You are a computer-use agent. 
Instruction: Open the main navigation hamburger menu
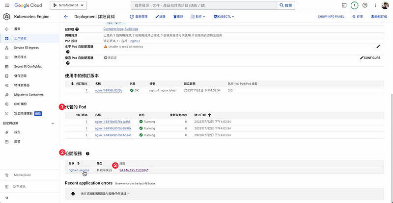tap(7, 5)
